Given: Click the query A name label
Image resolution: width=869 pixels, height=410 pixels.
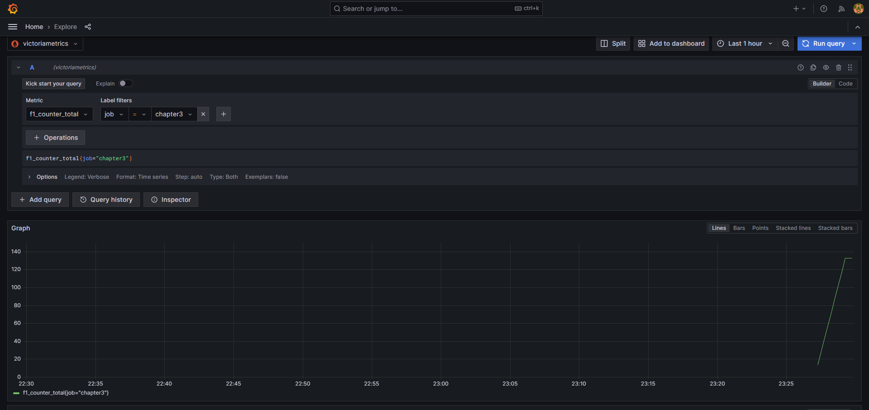Looking at the screenshot, I should click(x=32, y=67).
